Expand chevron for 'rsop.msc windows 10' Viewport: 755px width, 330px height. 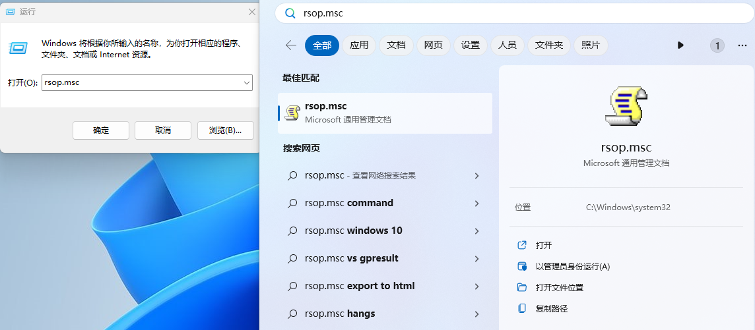(x=476, y=231)
